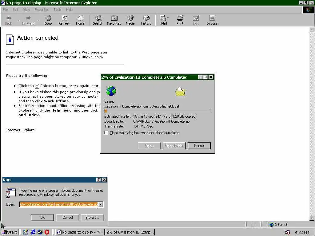
Task: Open the Edit menu
Action: tap(15, 10)
